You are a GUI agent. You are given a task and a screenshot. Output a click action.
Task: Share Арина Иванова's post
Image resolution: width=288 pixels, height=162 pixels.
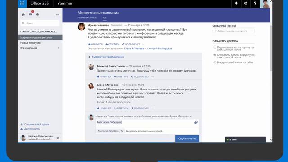coord(131,44)
